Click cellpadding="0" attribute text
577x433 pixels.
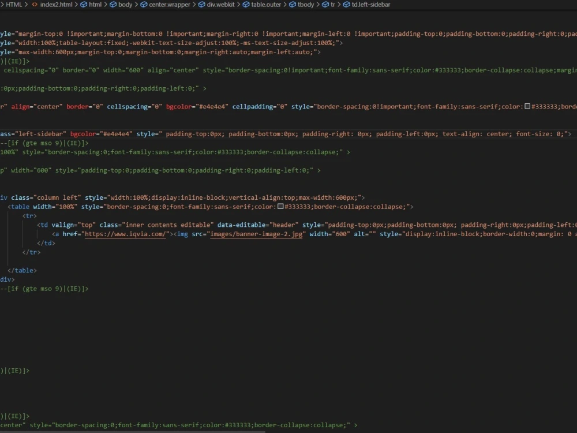(260, 107)
